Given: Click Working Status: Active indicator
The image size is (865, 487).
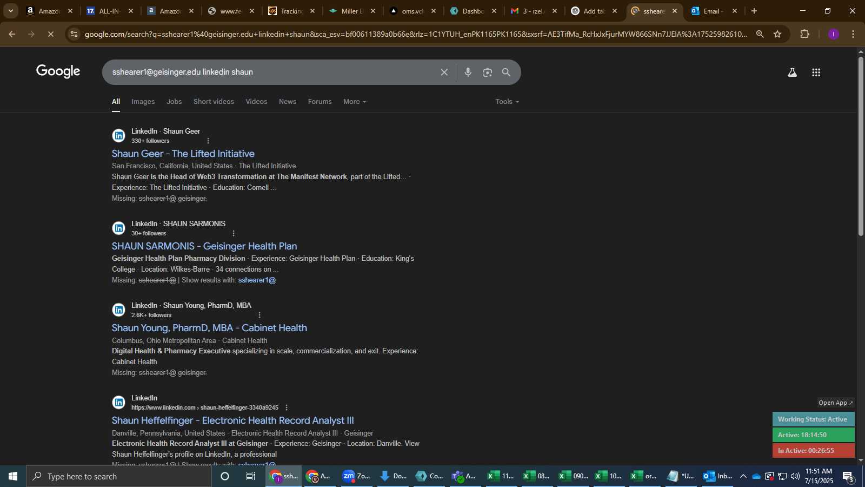Looking at the screenshot, I should (813, 419).
